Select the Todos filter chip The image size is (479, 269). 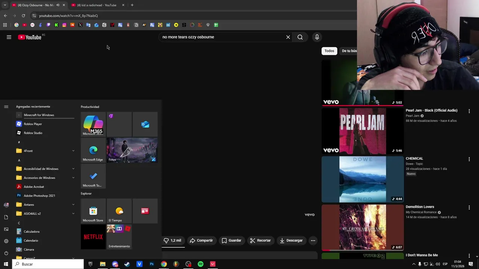coord(329,51)
